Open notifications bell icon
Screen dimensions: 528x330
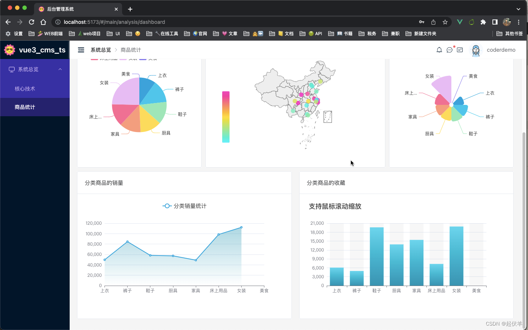point(439,50)
